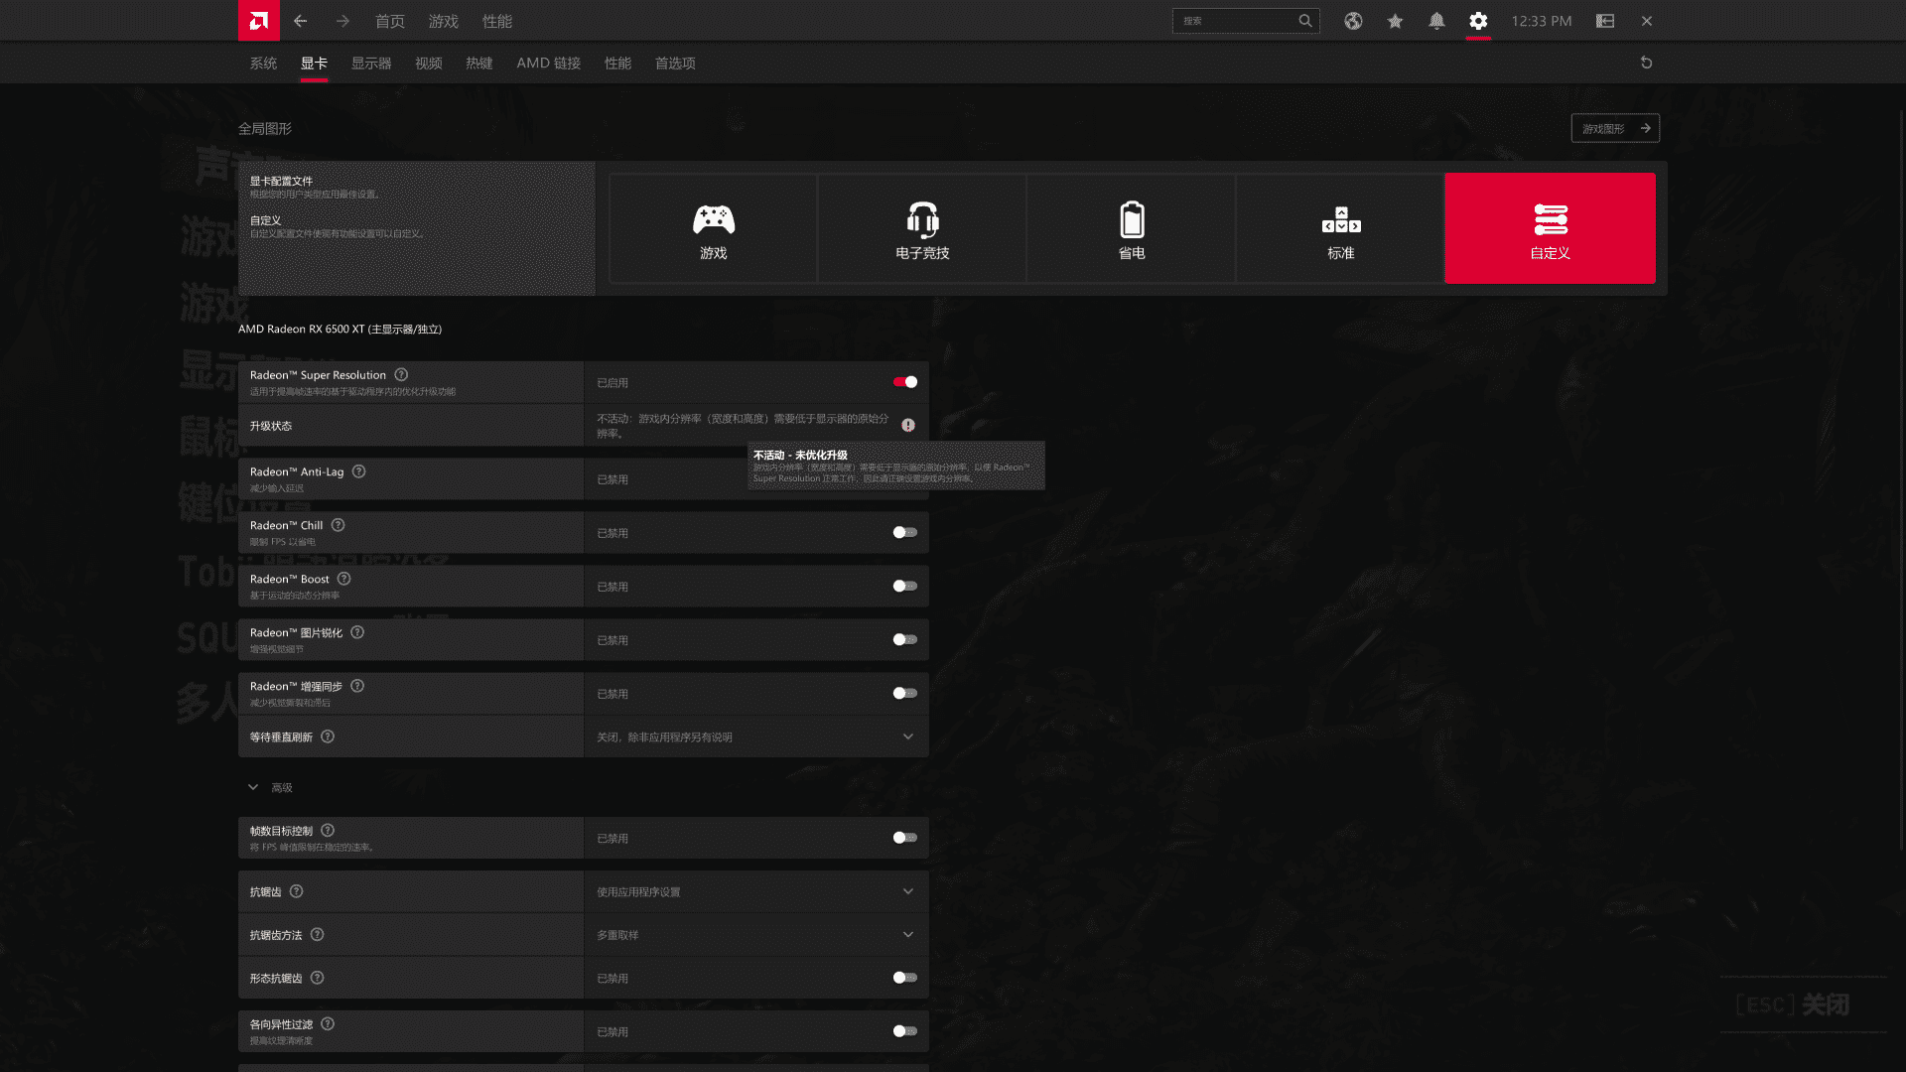Open help for 各向异性过滤
The image size is (1906, 1072).
[x=328, y=1023]
